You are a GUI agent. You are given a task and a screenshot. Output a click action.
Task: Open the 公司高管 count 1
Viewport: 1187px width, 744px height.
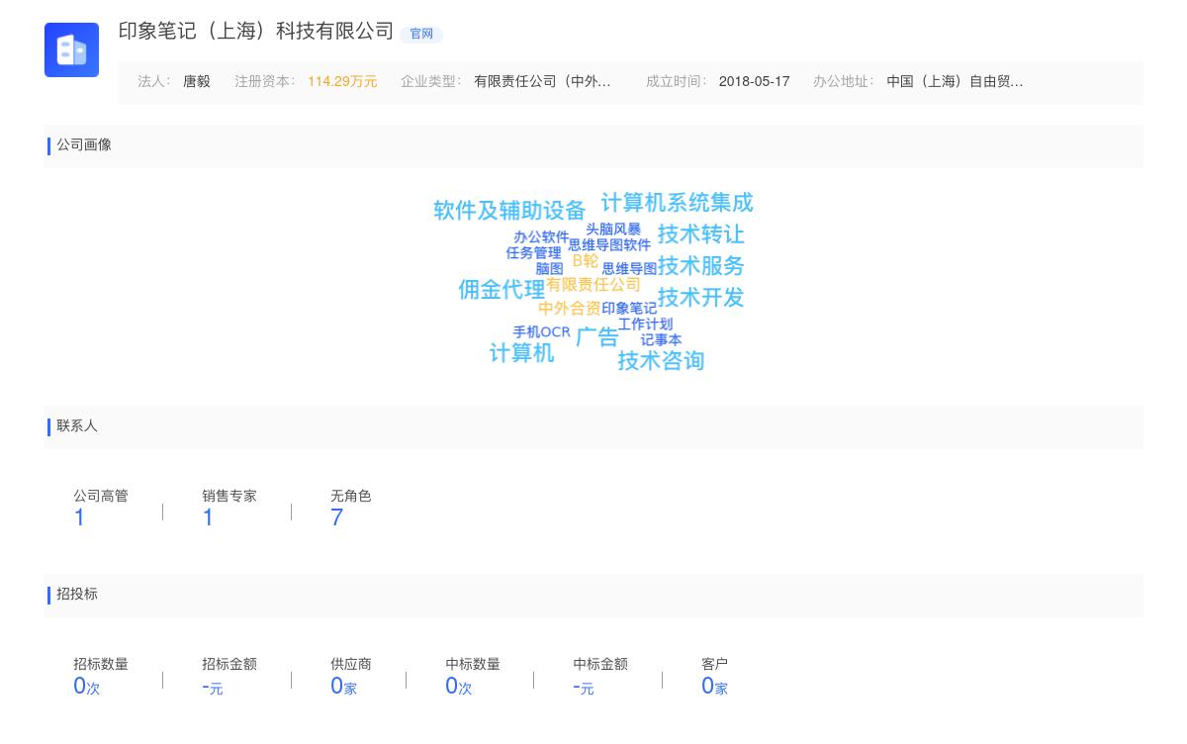pos(79,517)
